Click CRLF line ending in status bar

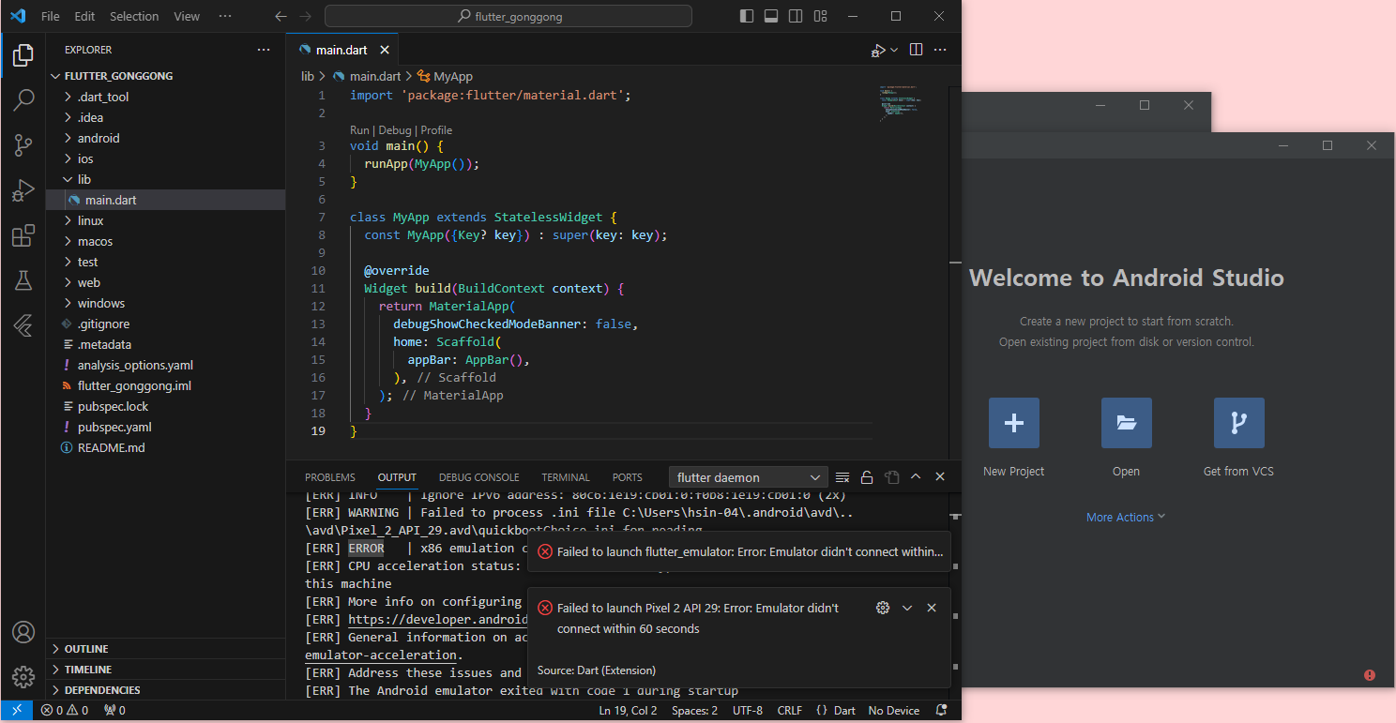790,711
